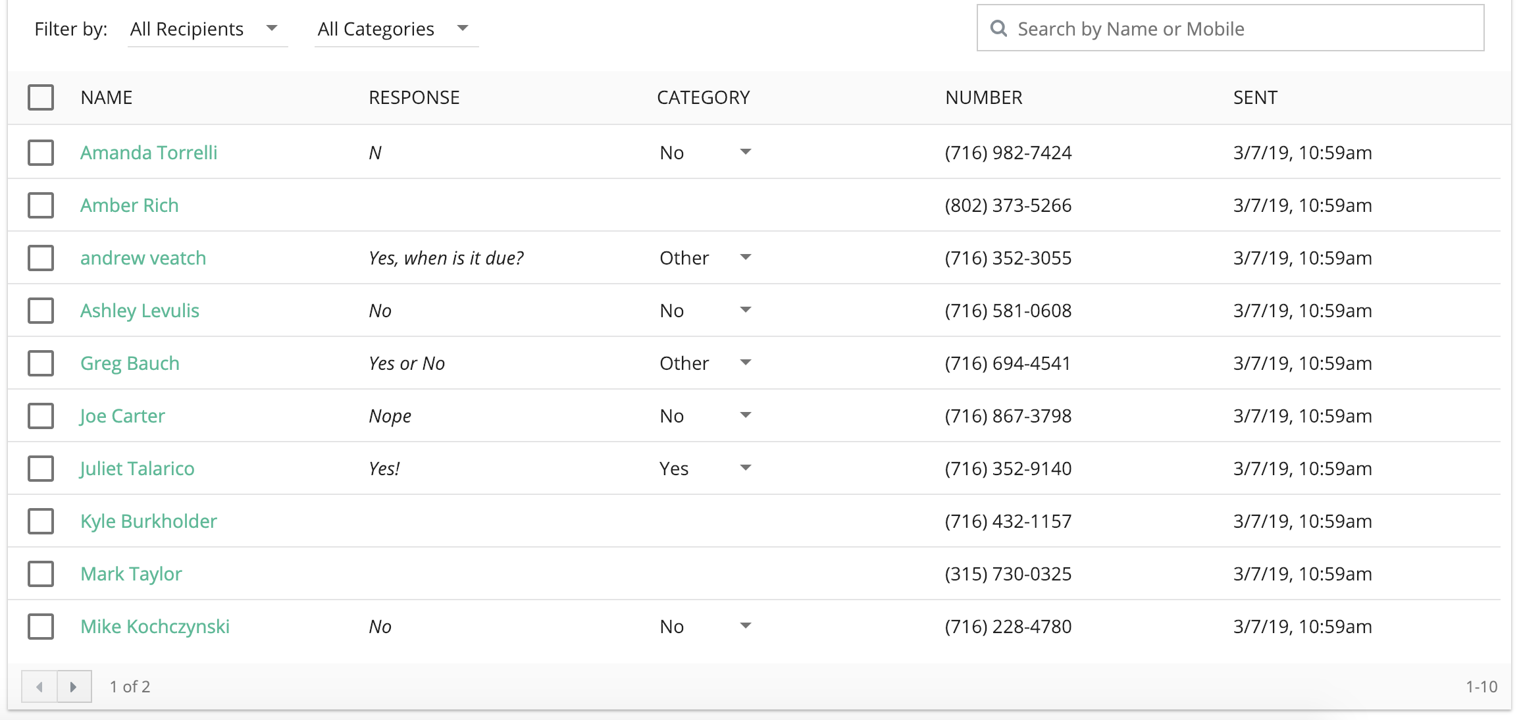
Task: Click Ashley Levulis name link
Action: (140, 311)
